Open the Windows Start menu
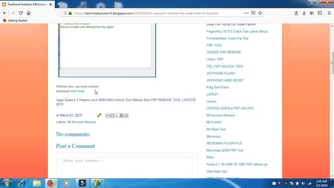Screen dimensions: 334x188 click(6, 183)
